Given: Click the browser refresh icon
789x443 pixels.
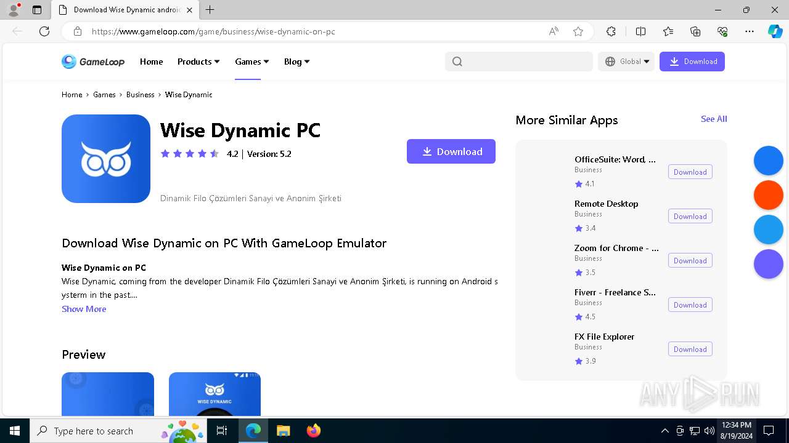Looking at the screenshot, I should 44,31.
